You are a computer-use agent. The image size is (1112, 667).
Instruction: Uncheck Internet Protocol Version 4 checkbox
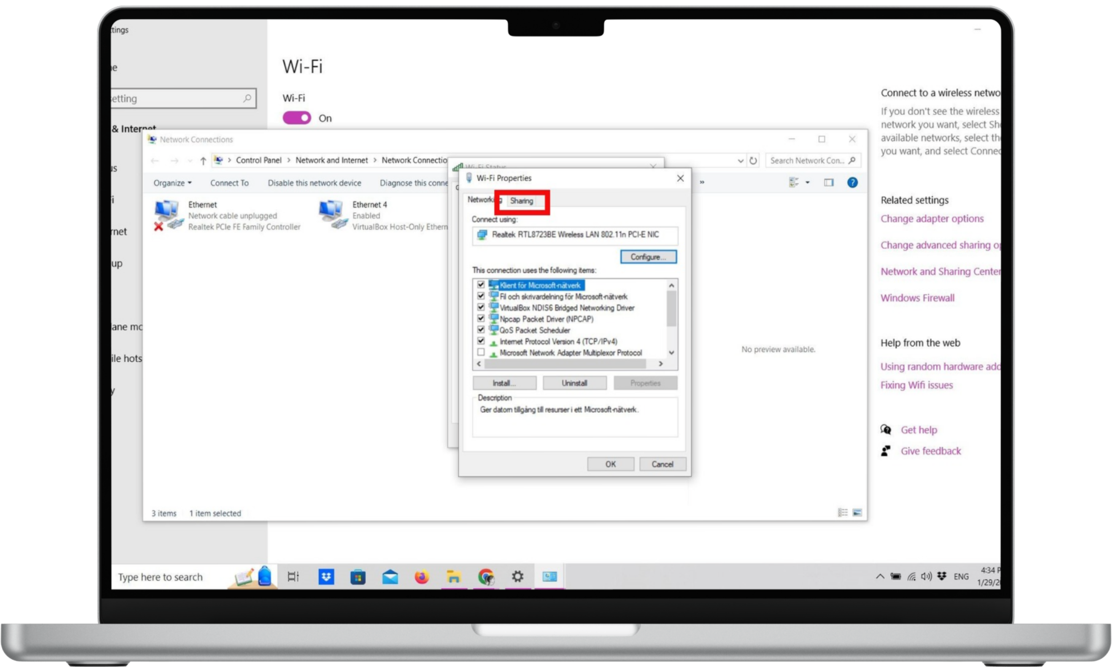click(481, 341)
